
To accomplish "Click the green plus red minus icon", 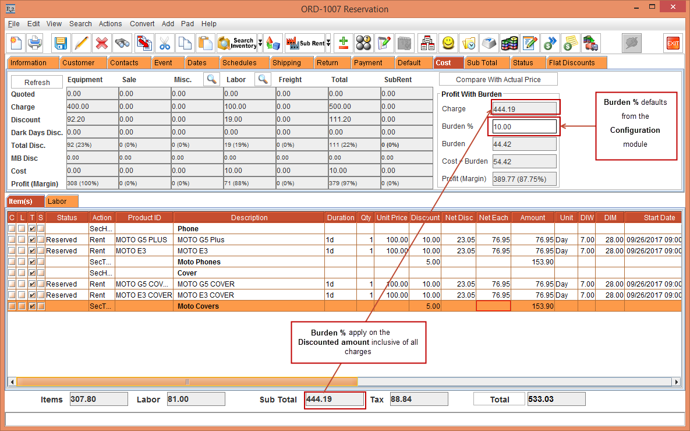I will pyautogui.click(x=344, y=43).
